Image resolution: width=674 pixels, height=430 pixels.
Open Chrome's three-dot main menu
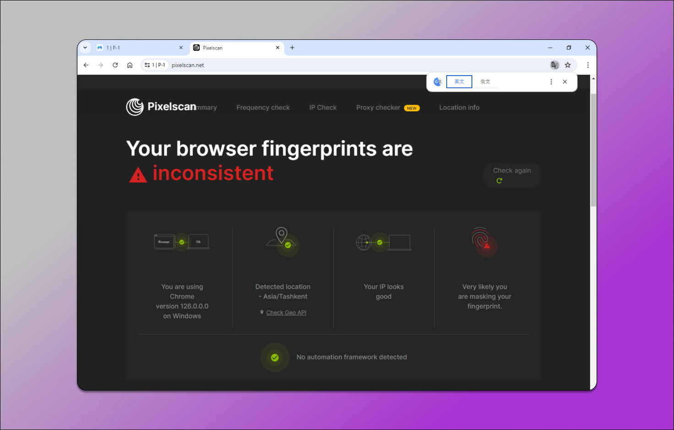(x=588, y=65)
